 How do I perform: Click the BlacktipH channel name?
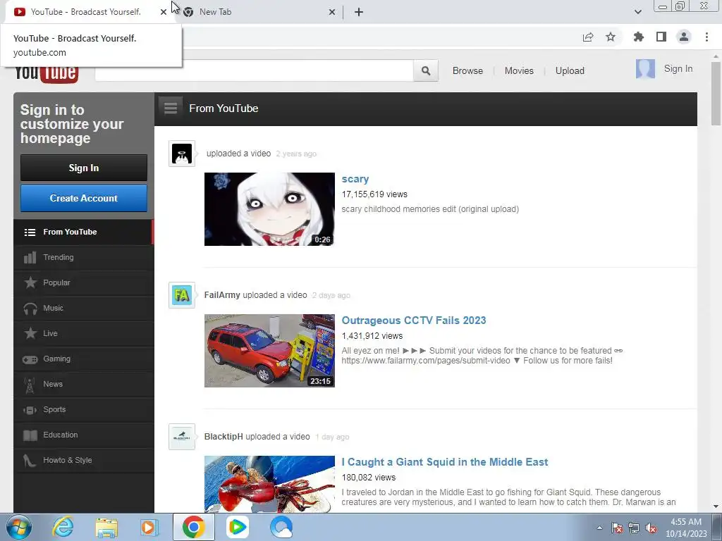[224, 437]
